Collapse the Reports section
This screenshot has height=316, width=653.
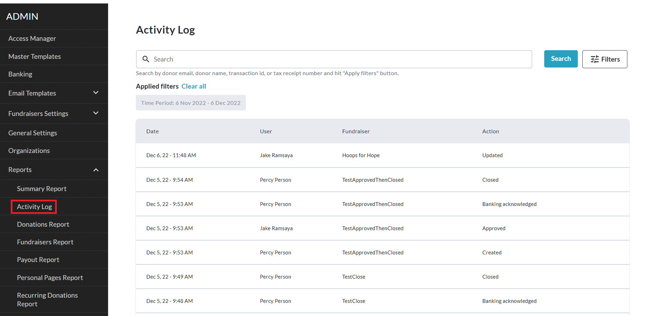tap(96, 170)
